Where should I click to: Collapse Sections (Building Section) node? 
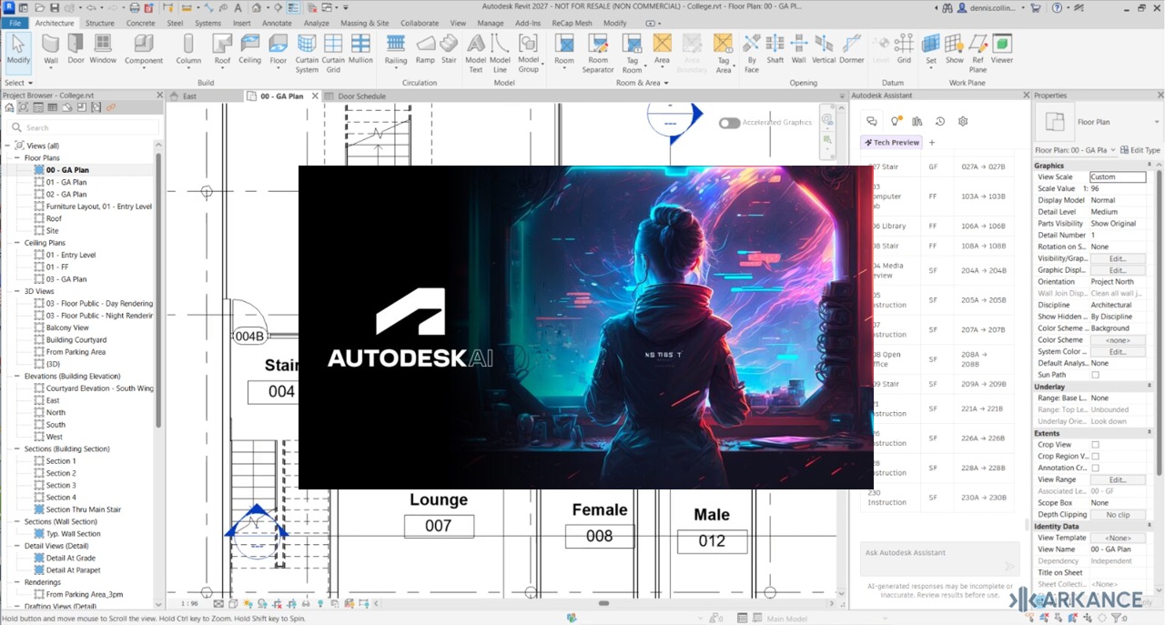click(16, 449)
